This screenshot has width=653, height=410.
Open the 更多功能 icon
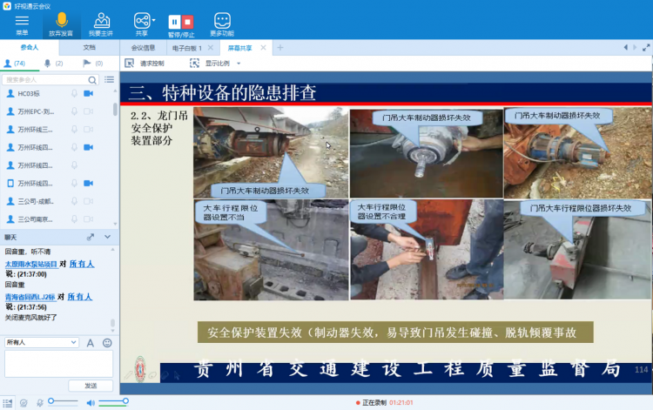[x=222, y=20]
